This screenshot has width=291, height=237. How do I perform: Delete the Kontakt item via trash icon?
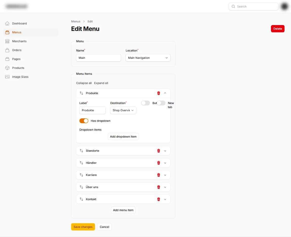[x=158, y=199]
